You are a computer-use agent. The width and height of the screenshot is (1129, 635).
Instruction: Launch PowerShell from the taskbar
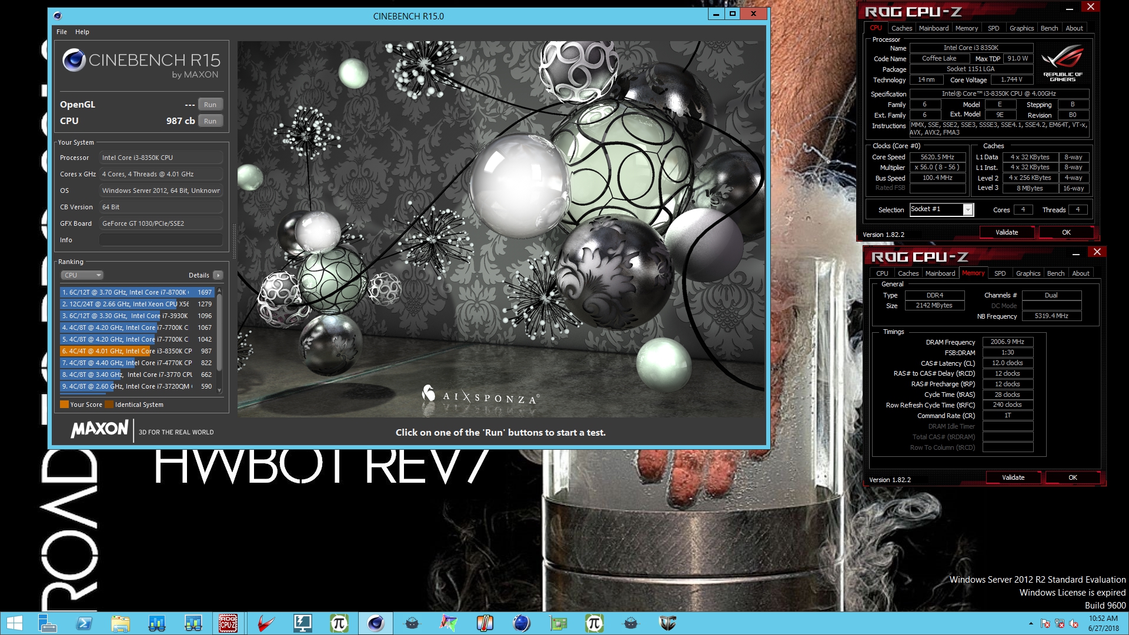coord(84,623)
